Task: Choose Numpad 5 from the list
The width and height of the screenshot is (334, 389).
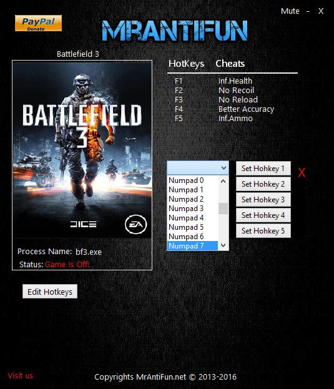Action: coord(192,227)
